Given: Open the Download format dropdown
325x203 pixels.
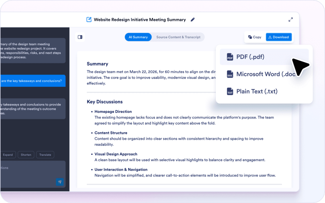Looking at the screenshot, I should tap(279, 37).
